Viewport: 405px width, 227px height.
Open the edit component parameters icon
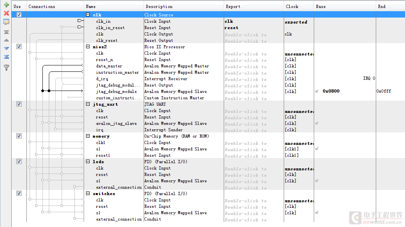point(6,22)
